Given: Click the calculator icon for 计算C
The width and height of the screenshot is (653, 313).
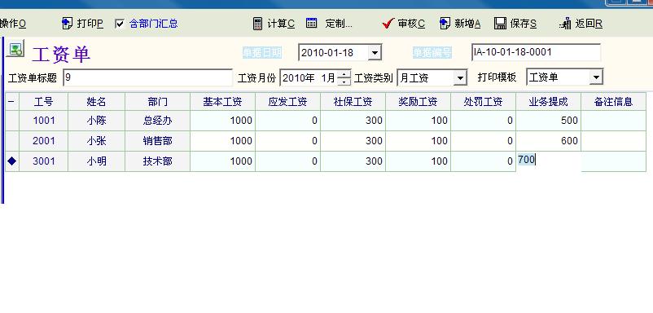Looking at the screenshot, I should 258,24.
